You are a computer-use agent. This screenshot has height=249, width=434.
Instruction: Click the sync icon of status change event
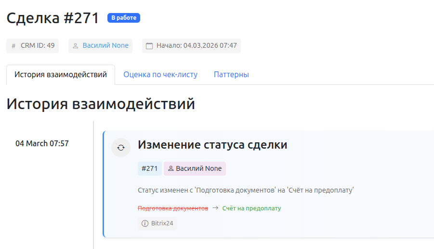[121, 148]
